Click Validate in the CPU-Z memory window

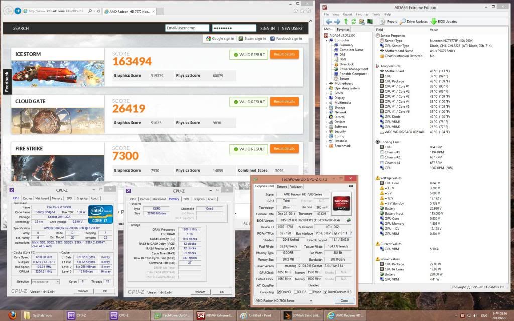click(200, 292)
